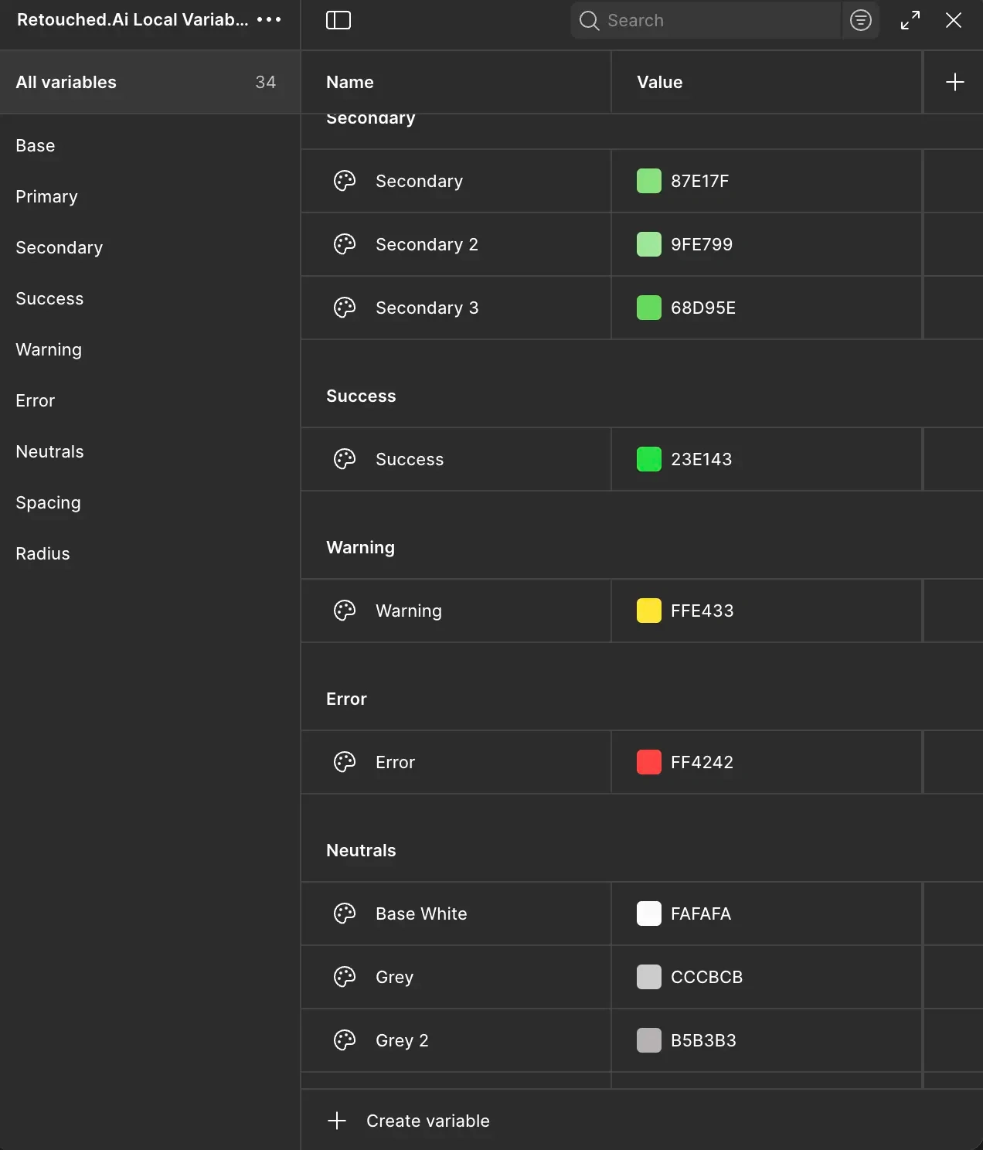
Task: Click the Value column header
Action: point(660,82)
